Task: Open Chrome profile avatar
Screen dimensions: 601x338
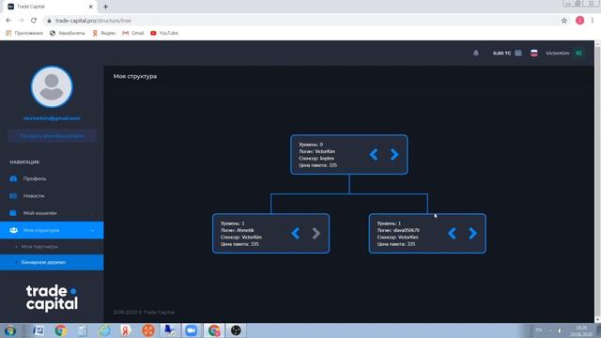Action: click(579, 21)
